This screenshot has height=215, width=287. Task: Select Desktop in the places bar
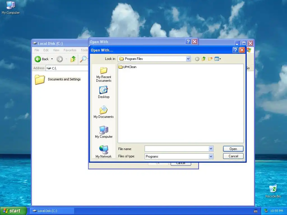click(x=104, y=92)
